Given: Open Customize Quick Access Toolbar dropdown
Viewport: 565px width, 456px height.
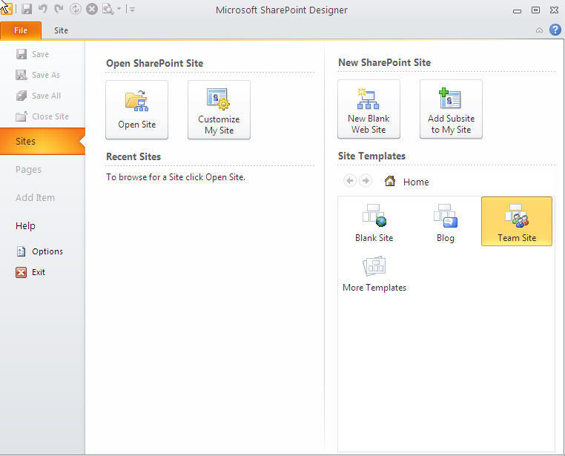Looking at the screenshot, I should (x=132, y=10).
